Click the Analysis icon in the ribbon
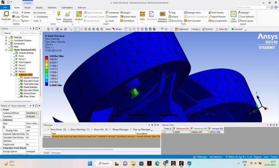The height and width of the screenshot is (168, 279). click(x=79, y=14)
